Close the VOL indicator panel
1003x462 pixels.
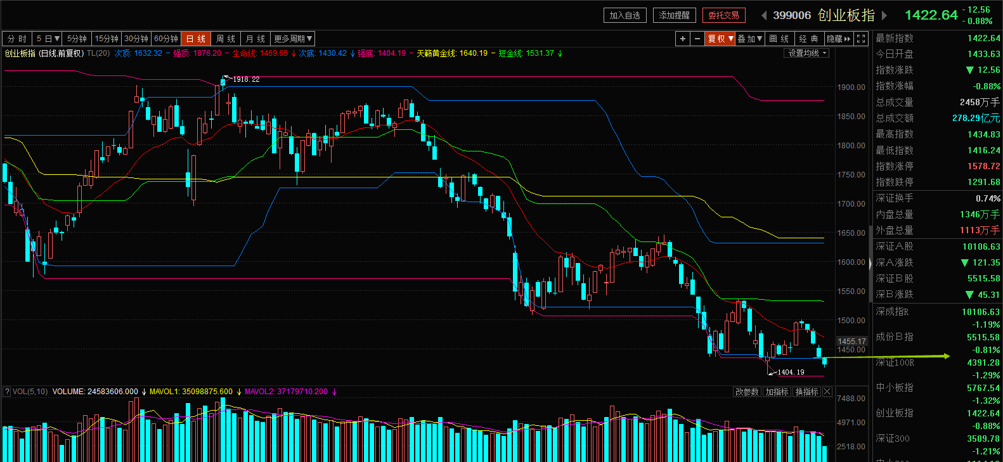(x=827, y=392)
